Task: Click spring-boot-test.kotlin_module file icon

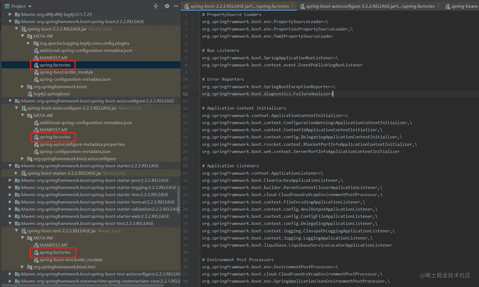Action: point(36,260)
